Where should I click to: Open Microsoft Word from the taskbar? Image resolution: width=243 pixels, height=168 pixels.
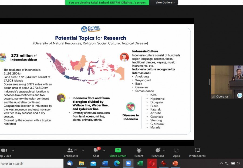pyautogui.click(x=105, y=163)
